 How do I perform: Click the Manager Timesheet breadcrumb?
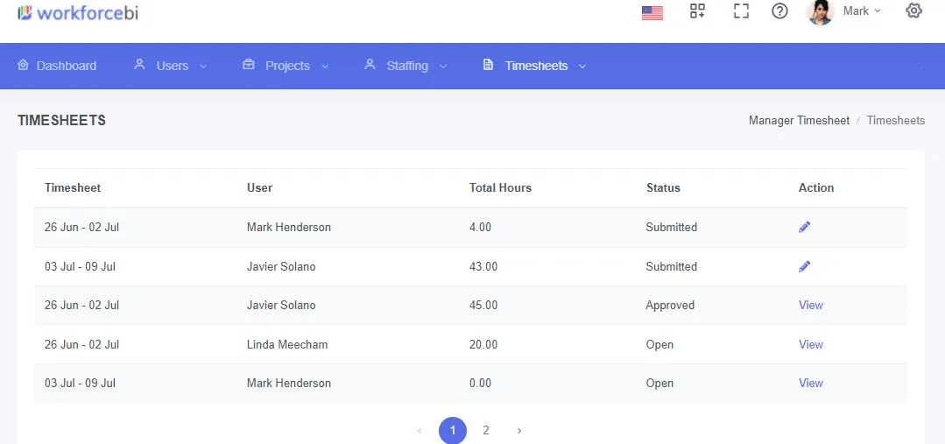[799, 121]
